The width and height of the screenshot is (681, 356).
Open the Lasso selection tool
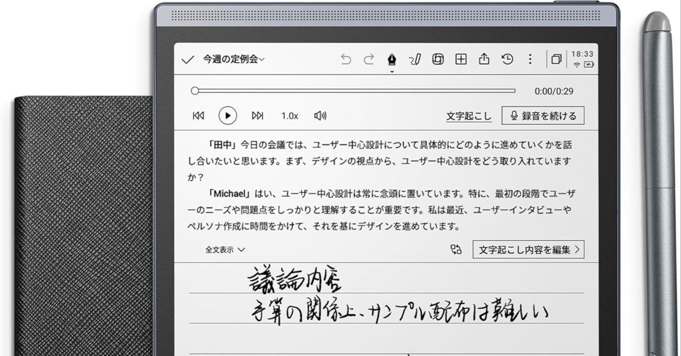pyautogui.click(x=438, y=59)
